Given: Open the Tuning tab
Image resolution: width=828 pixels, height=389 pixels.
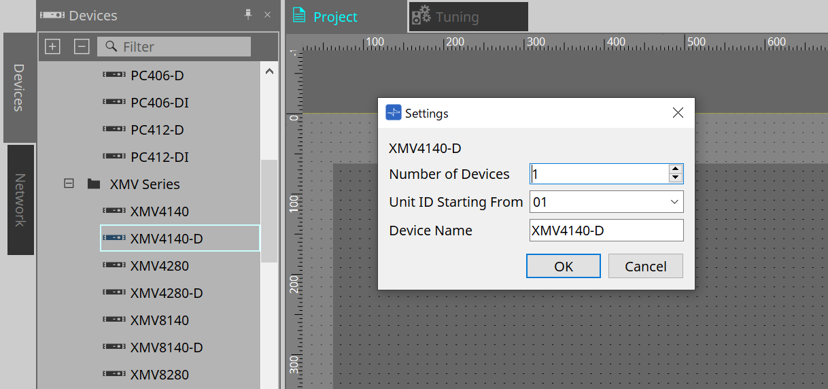Looking at the screenshot, I should (x=468, y=17).
